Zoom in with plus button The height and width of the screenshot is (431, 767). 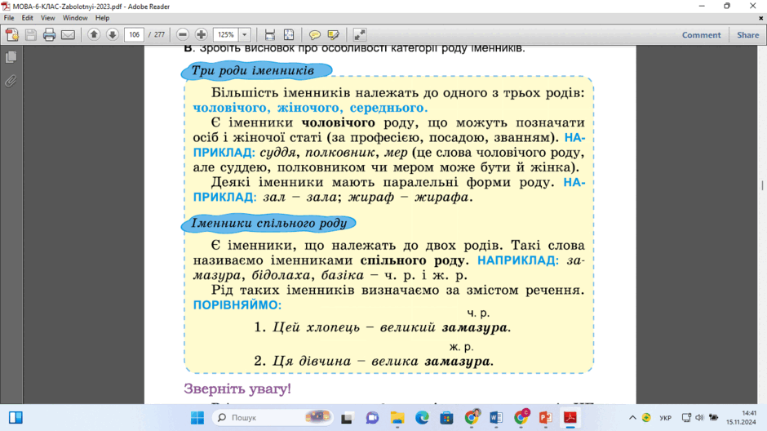[201, 35]
